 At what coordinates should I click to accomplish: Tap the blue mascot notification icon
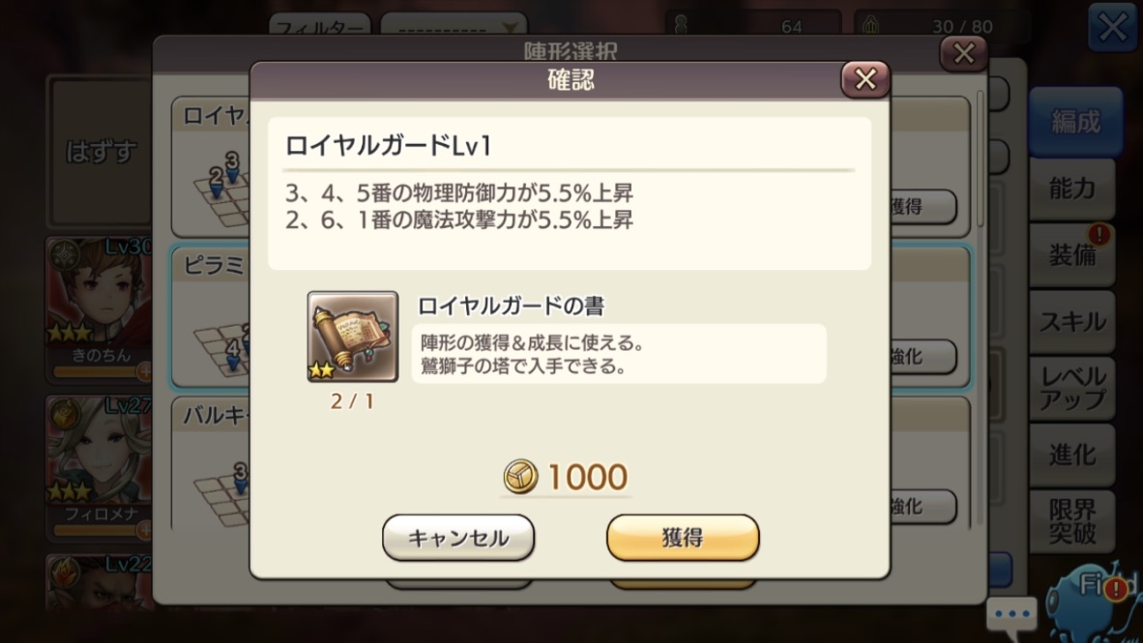1092,603
